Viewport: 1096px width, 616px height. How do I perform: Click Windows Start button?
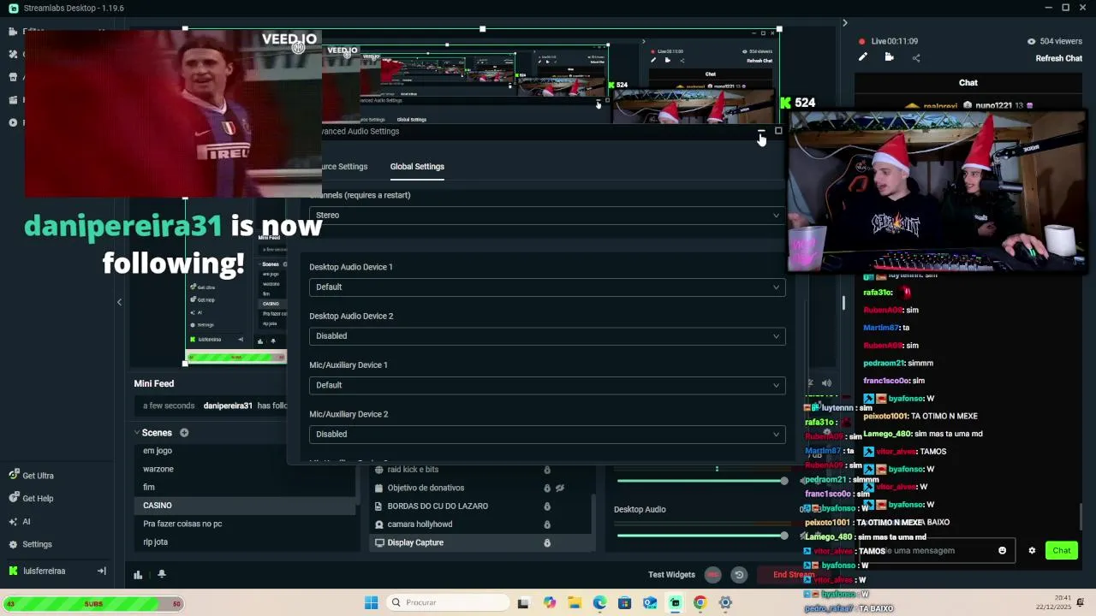point(371,603)
